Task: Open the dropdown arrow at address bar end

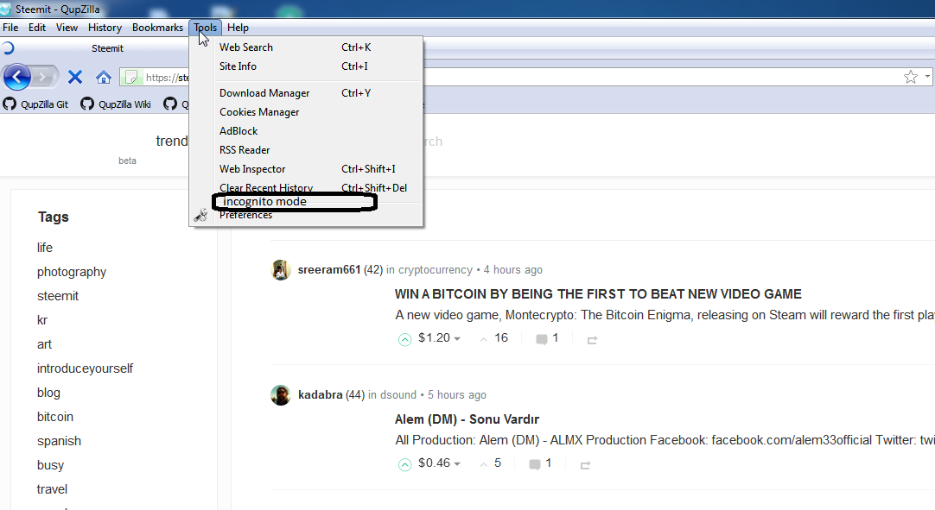Action: [x=927, y=76]
